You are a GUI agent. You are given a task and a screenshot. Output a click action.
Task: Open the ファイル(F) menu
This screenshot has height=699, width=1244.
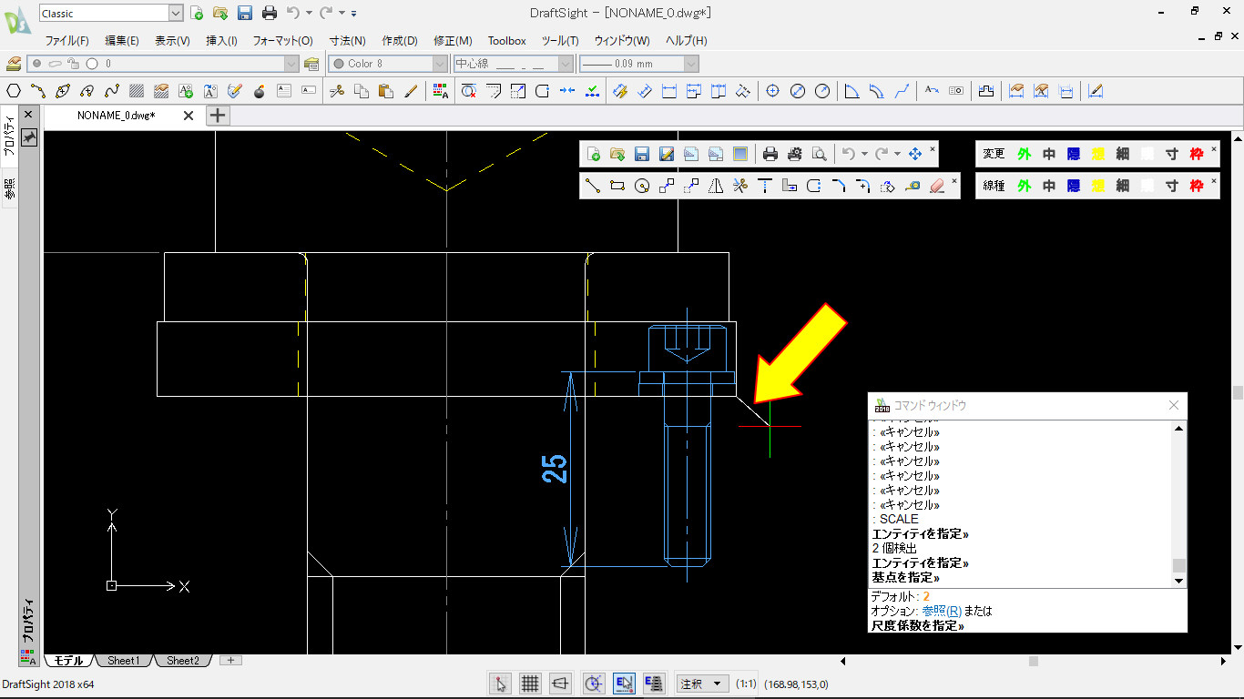67,41
